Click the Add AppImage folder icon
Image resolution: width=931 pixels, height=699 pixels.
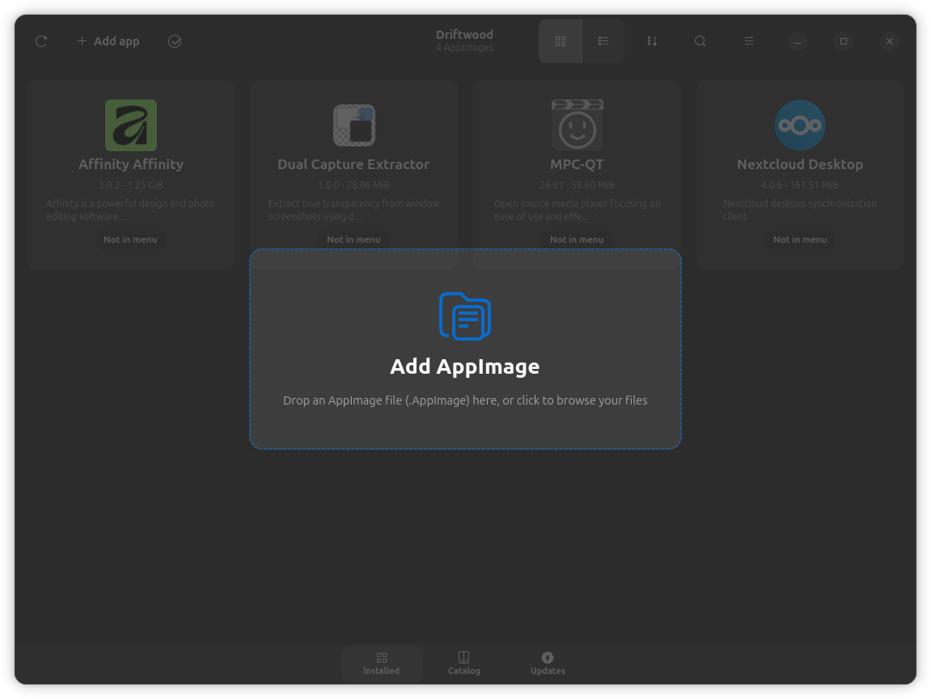tap(465, 316)
